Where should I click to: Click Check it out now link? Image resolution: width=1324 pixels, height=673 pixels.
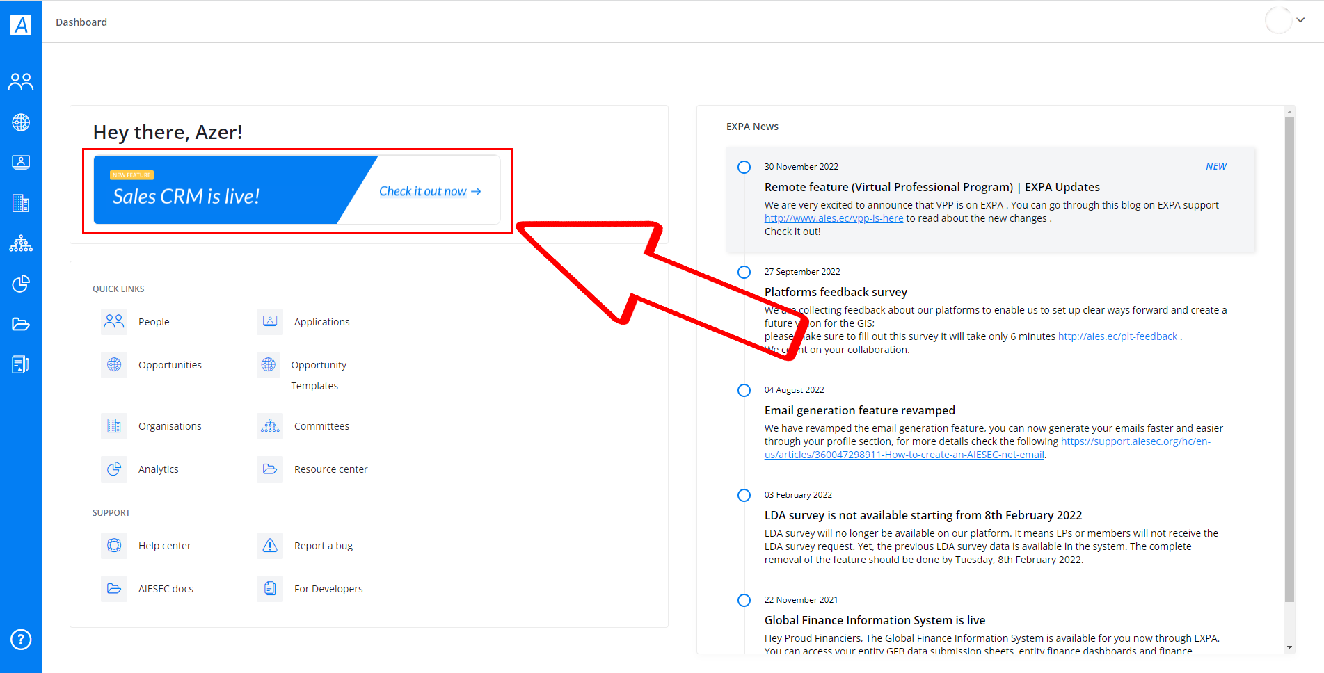tap(430, 191)
